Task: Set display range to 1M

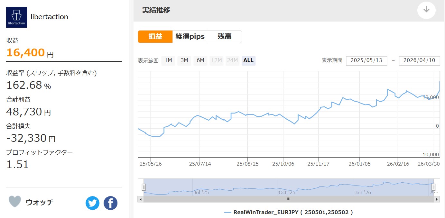Action: [x=168, y=60]
